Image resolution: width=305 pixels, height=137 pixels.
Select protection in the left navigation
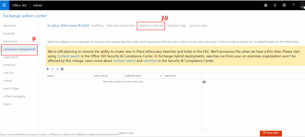pyautogui.click(x=10, y=65)
